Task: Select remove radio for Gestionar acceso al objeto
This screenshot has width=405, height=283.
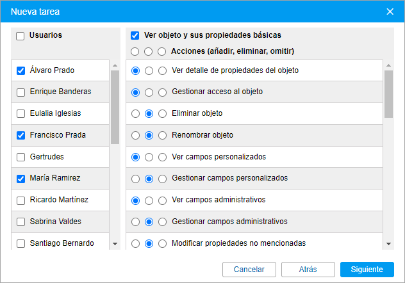Action: [149, 92]
